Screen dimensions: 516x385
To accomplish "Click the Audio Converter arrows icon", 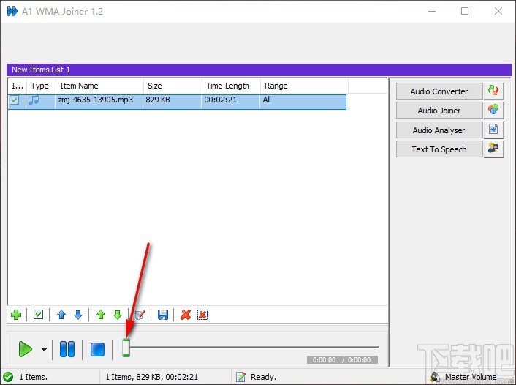I will coord(493,91).
